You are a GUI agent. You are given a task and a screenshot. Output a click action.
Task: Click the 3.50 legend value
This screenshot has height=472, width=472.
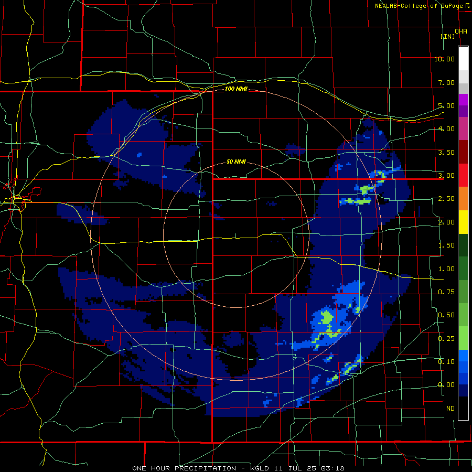446,152
